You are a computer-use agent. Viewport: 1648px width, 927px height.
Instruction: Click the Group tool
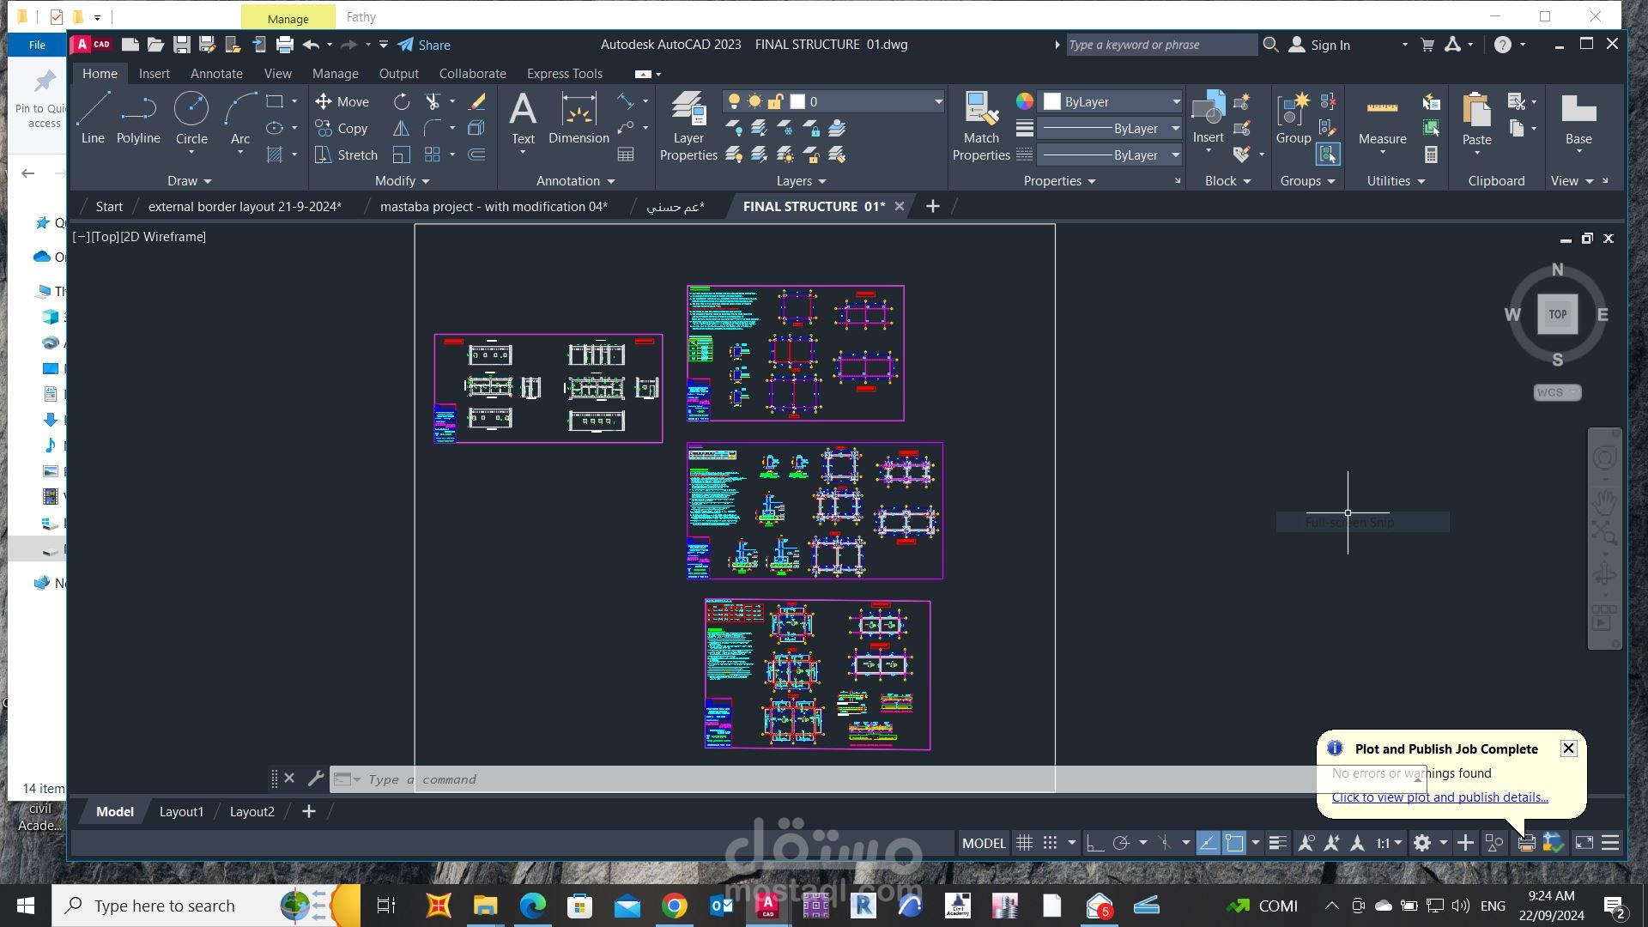coord(1294,118)
